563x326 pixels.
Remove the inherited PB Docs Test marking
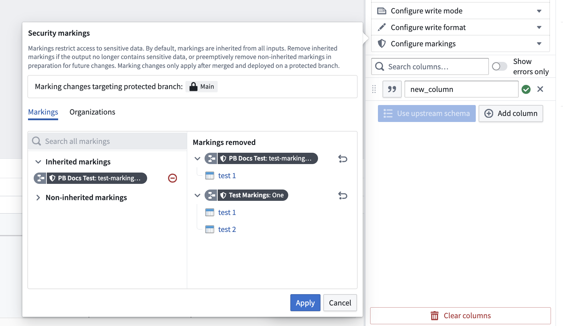pos(172,178)
